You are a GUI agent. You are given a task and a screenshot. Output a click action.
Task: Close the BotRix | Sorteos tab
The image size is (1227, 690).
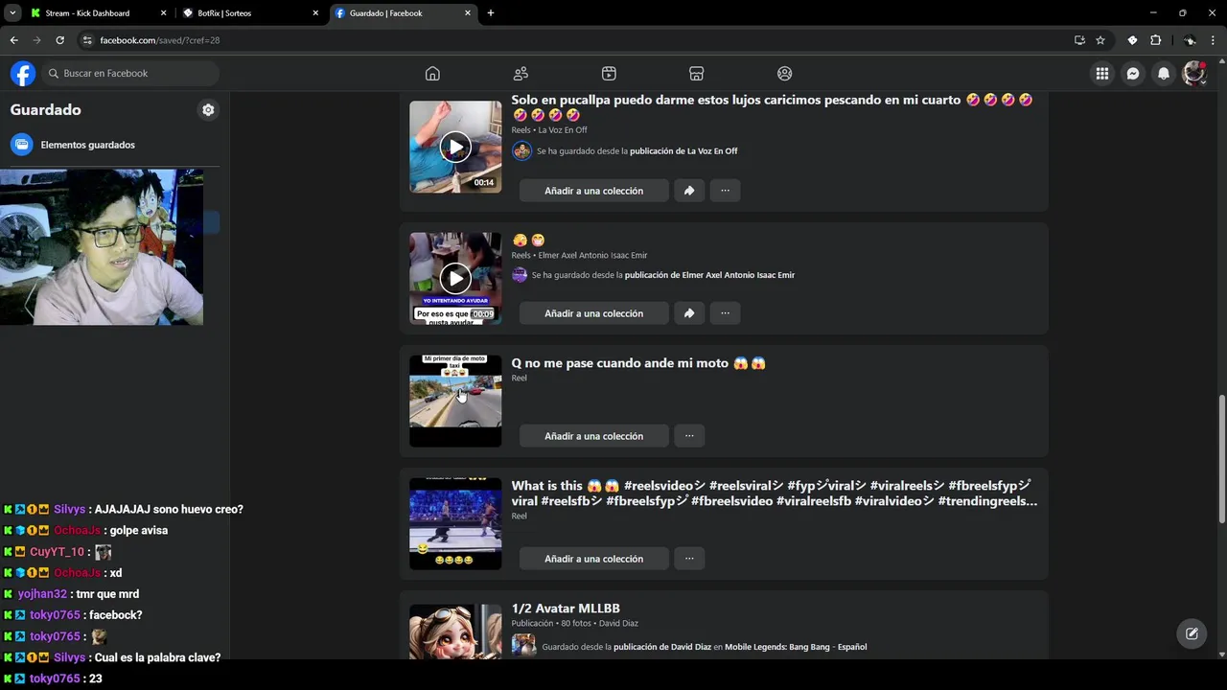point(315,13)
